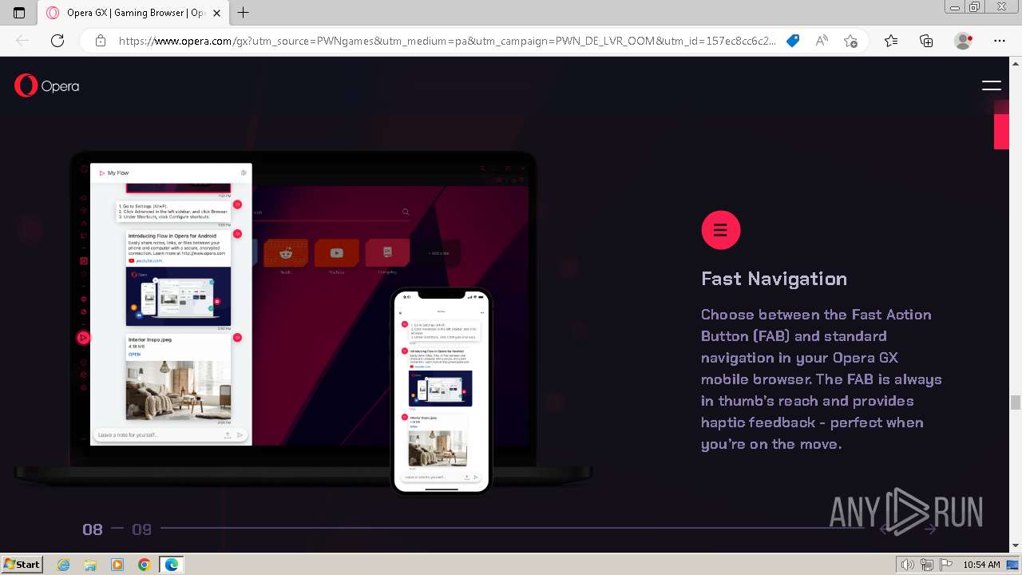
Task: View site information lock icon
Action: coord(101,41)
